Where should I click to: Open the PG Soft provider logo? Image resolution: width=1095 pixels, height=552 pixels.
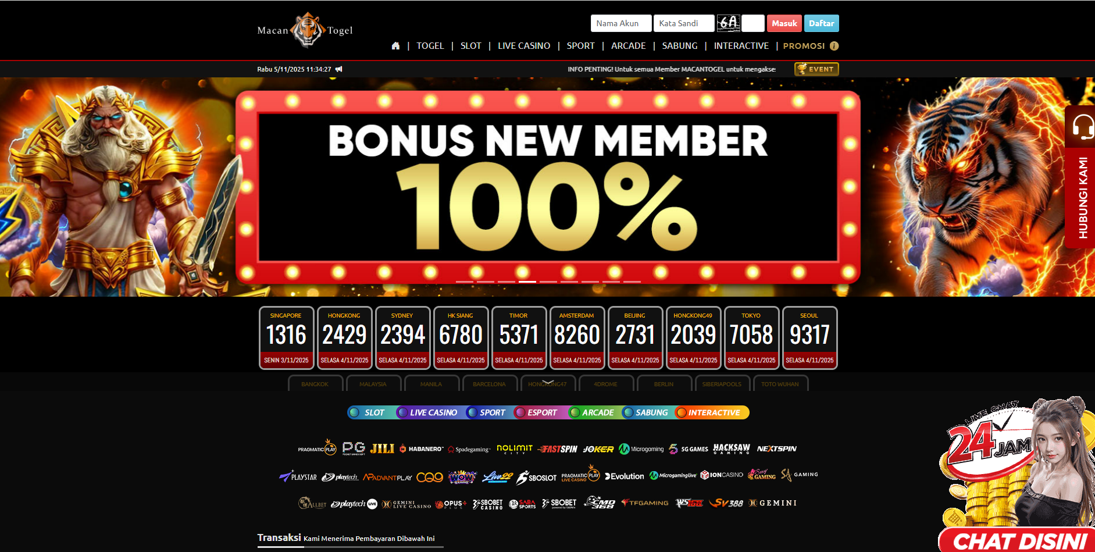click(354, 448)
